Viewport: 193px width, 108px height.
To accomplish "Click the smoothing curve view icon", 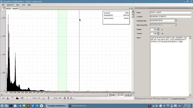I will click(13, 98).
